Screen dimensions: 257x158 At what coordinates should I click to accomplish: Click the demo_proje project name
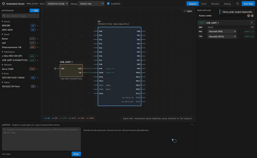pyautogui.click(x=32, y=3)
